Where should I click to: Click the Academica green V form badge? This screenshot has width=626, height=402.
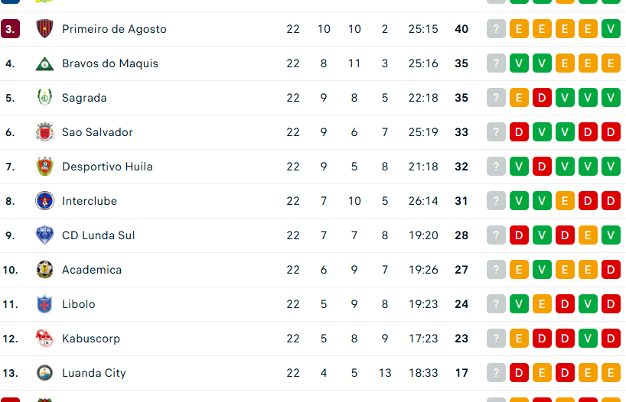(542, 270)
